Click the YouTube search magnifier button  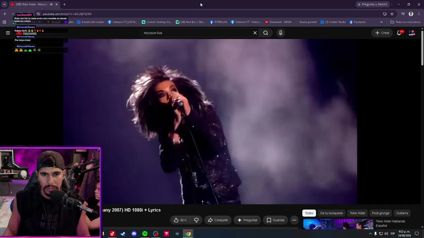pos(266,33)
